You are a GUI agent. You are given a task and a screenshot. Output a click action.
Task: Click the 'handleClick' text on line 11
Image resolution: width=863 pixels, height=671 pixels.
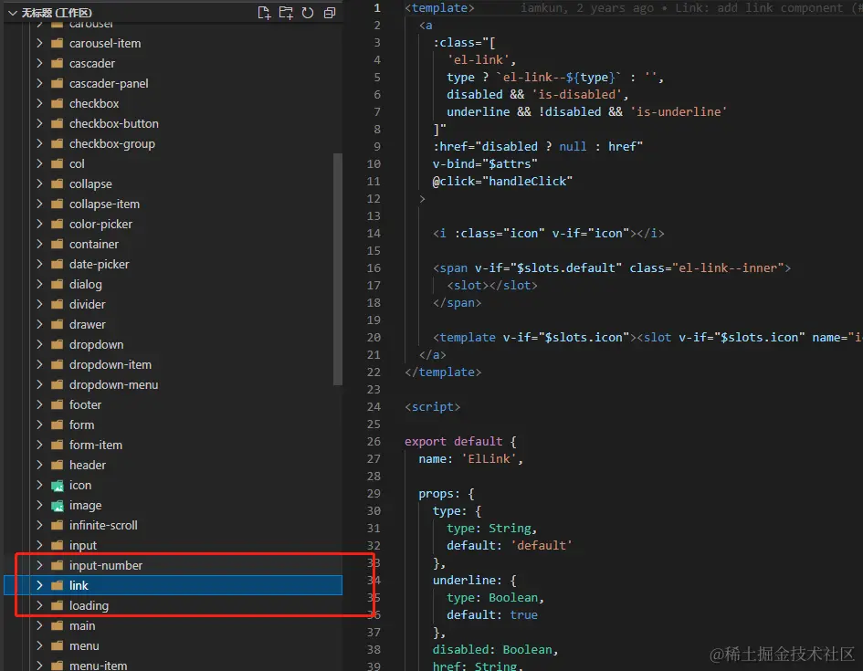tap(527, 181)
